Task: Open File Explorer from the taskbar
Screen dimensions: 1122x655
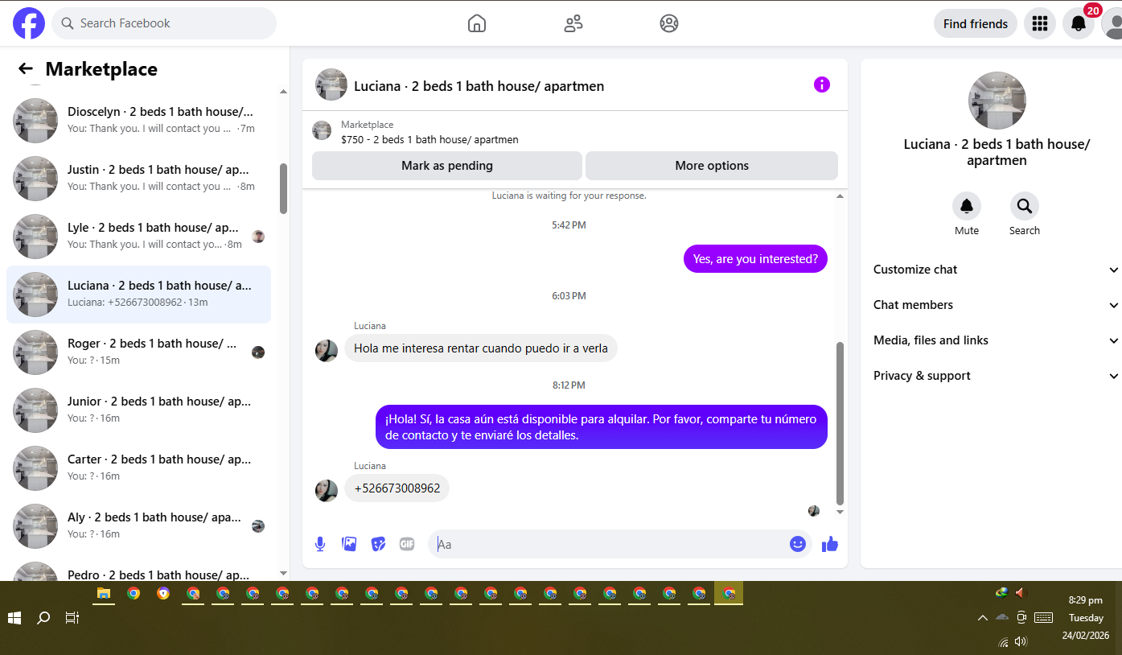Action: tap(104, 594)
